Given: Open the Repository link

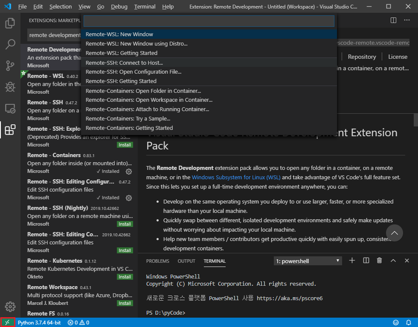Looking at the screenshot, I should [362, 57].
